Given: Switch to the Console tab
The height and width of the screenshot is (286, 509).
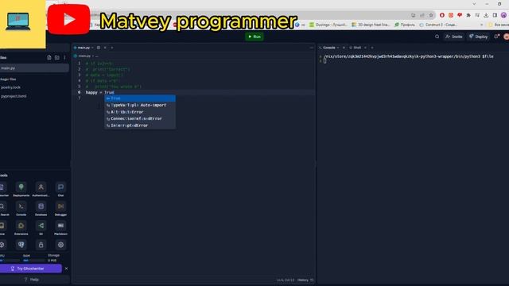Looking at the screenshot, I should point(328,48).
